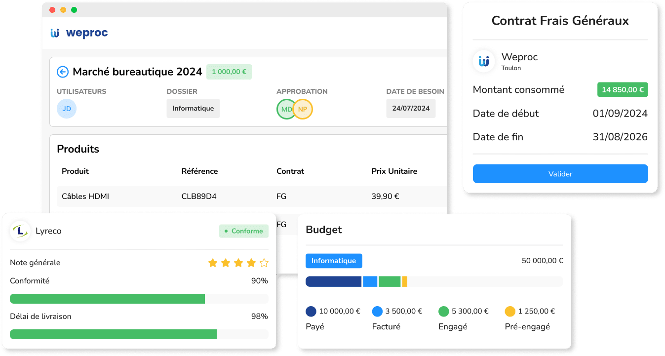Image resolution: width=665 pixels, height=356 pixels.
Task: Click the Engagé green legend dot
Action: (443, 311)
